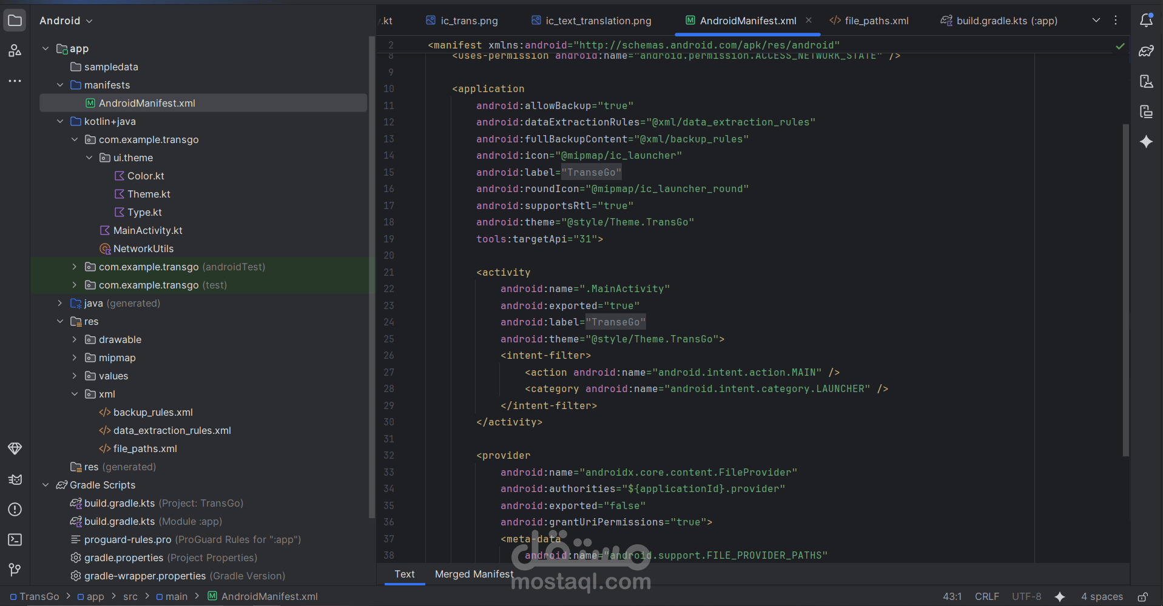Open the Version Control branch icon
Viewport: 1163px width, 606px height.
[x=15, y=570]
